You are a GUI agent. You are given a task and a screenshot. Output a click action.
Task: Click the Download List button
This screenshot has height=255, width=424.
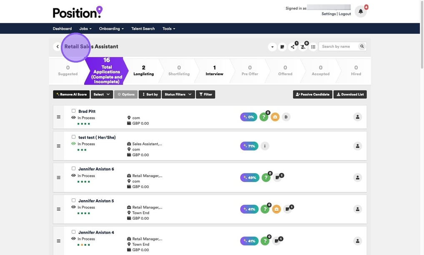coord(350,94)
